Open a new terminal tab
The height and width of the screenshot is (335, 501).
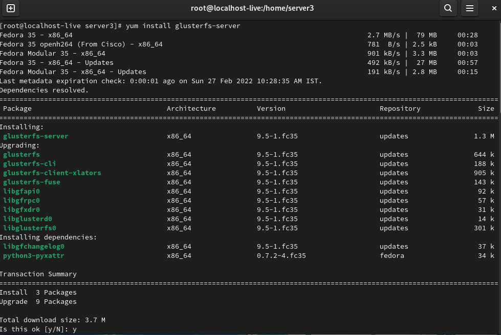click(x=11, y=9)
